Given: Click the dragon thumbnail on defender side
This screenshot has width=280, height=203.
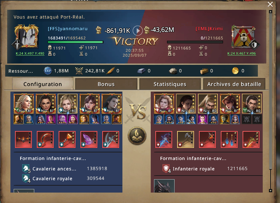Looking at the screenshot, I should pos(164,186).
